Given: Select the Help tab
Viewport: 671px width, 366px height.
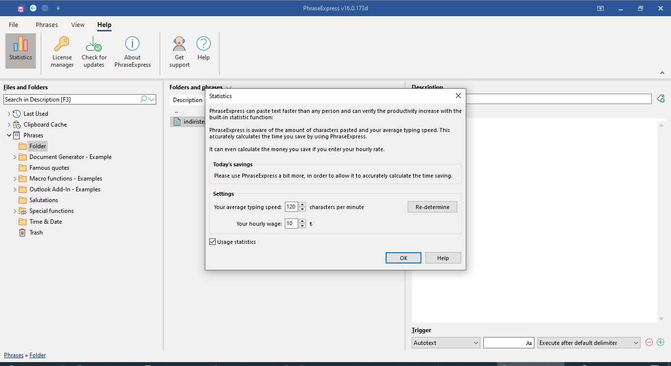Looking at the screenshot, I should pyautogui.click(x=104, y=25).
